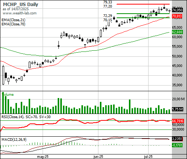Click the 79,33 resistance level label
The image size is (187, 159).
[107, 2]
